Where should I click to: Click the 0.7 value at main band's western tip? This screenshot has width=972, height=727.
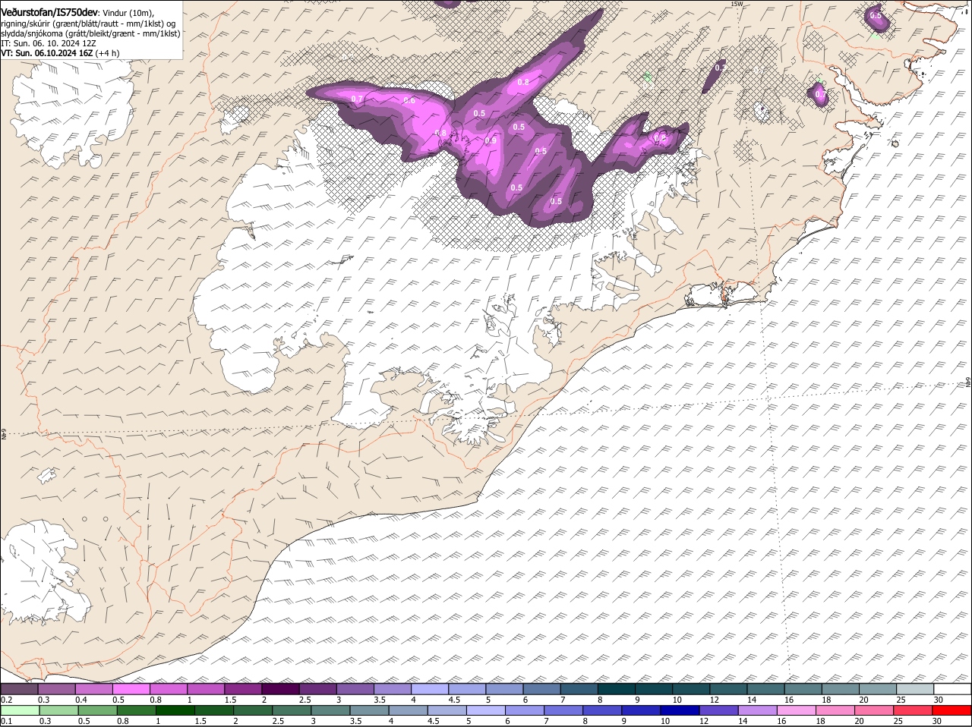358,99
